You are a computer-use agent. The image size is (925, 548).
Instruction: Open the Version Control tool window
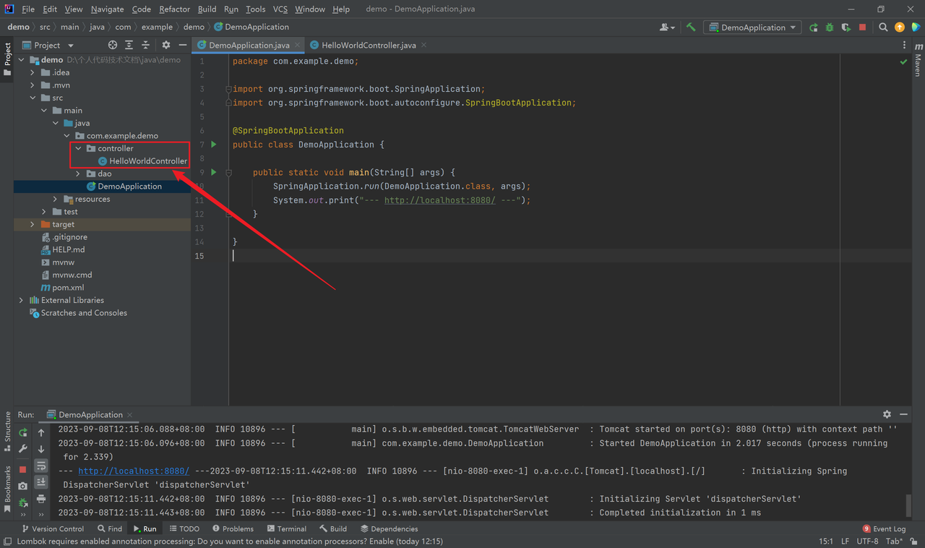pyautogui.click(x=53, y=528)
